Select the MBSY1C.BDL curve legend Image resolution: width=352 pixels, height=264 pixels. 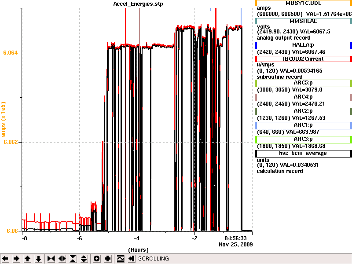pos(303,3)
